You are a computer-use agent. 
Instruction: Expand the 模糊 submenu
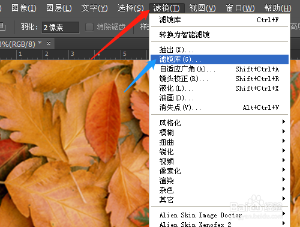(220, 132)
